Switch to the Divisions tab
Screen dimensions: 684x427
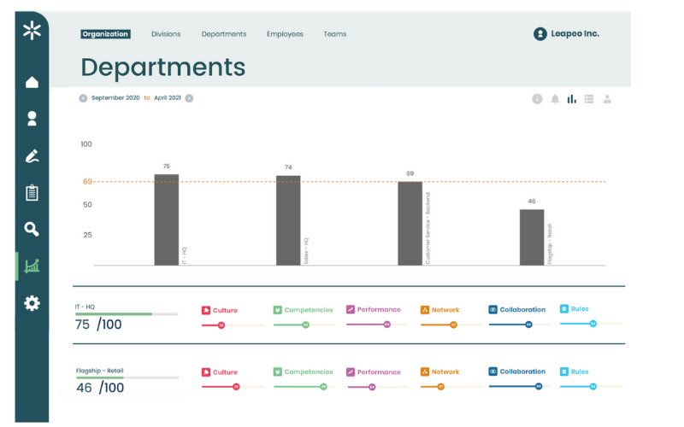166,34
